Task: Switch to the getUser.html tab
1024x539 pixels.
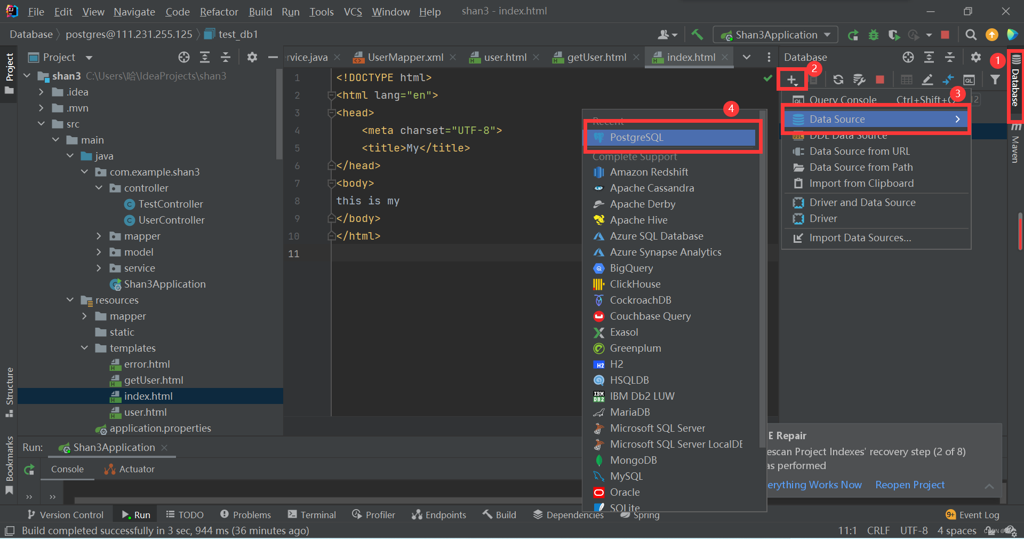Action: tap(596, 57)
